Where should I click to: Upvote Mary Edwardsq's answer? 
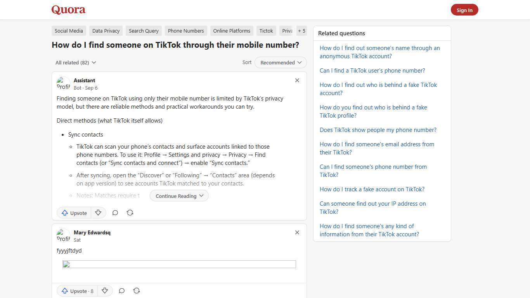(77, 291)
